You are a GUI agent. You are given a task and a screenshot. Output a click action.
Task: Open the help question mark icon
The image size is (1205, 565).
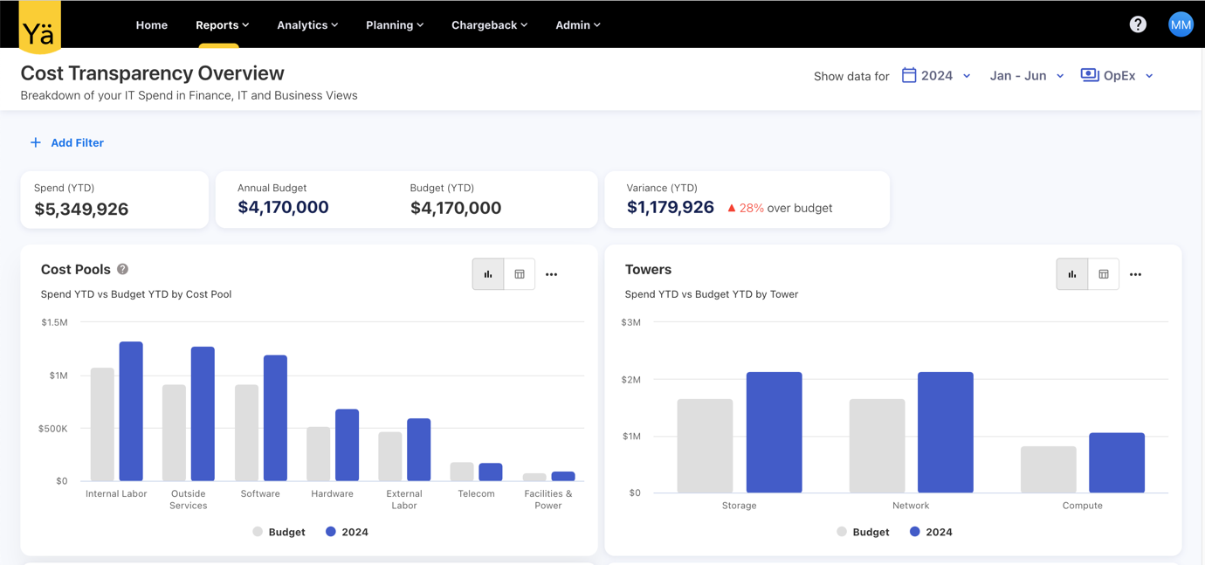click(1137, 24)
